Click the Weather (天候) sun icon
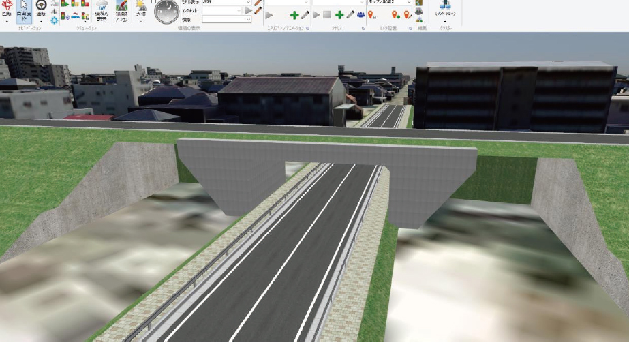629x351 pixels. point(141,8)
